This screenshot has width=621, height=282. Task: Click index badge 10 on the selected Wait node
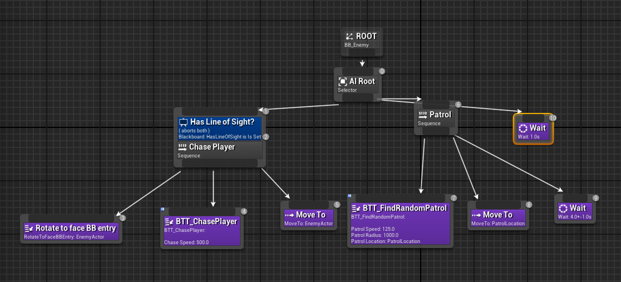[x=553, y=118]
